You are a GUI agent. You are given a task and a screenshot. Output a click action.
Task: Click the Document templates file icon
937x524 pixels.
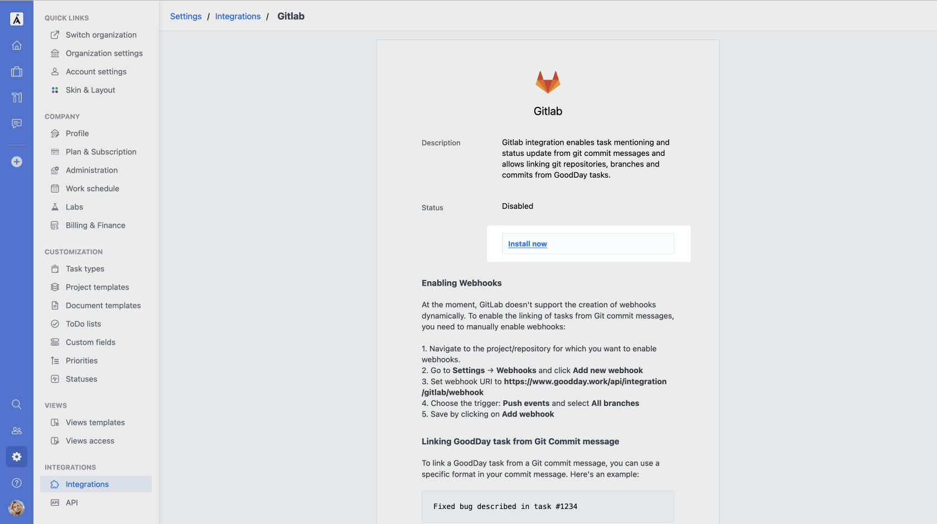point(55,305)
